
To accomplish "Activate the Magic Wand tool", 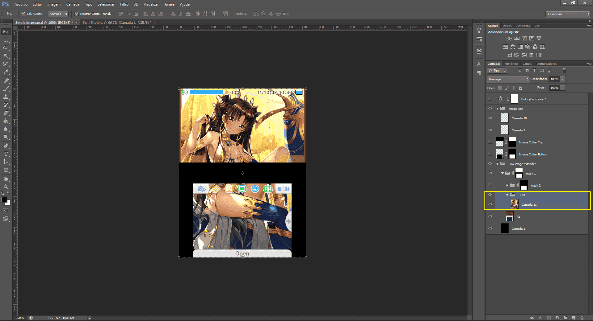I will [x=6, y=56].
